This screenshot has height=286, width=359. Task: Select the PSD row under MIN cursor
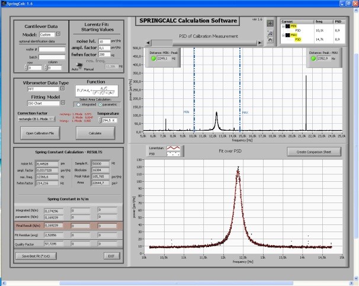[298, 30]
